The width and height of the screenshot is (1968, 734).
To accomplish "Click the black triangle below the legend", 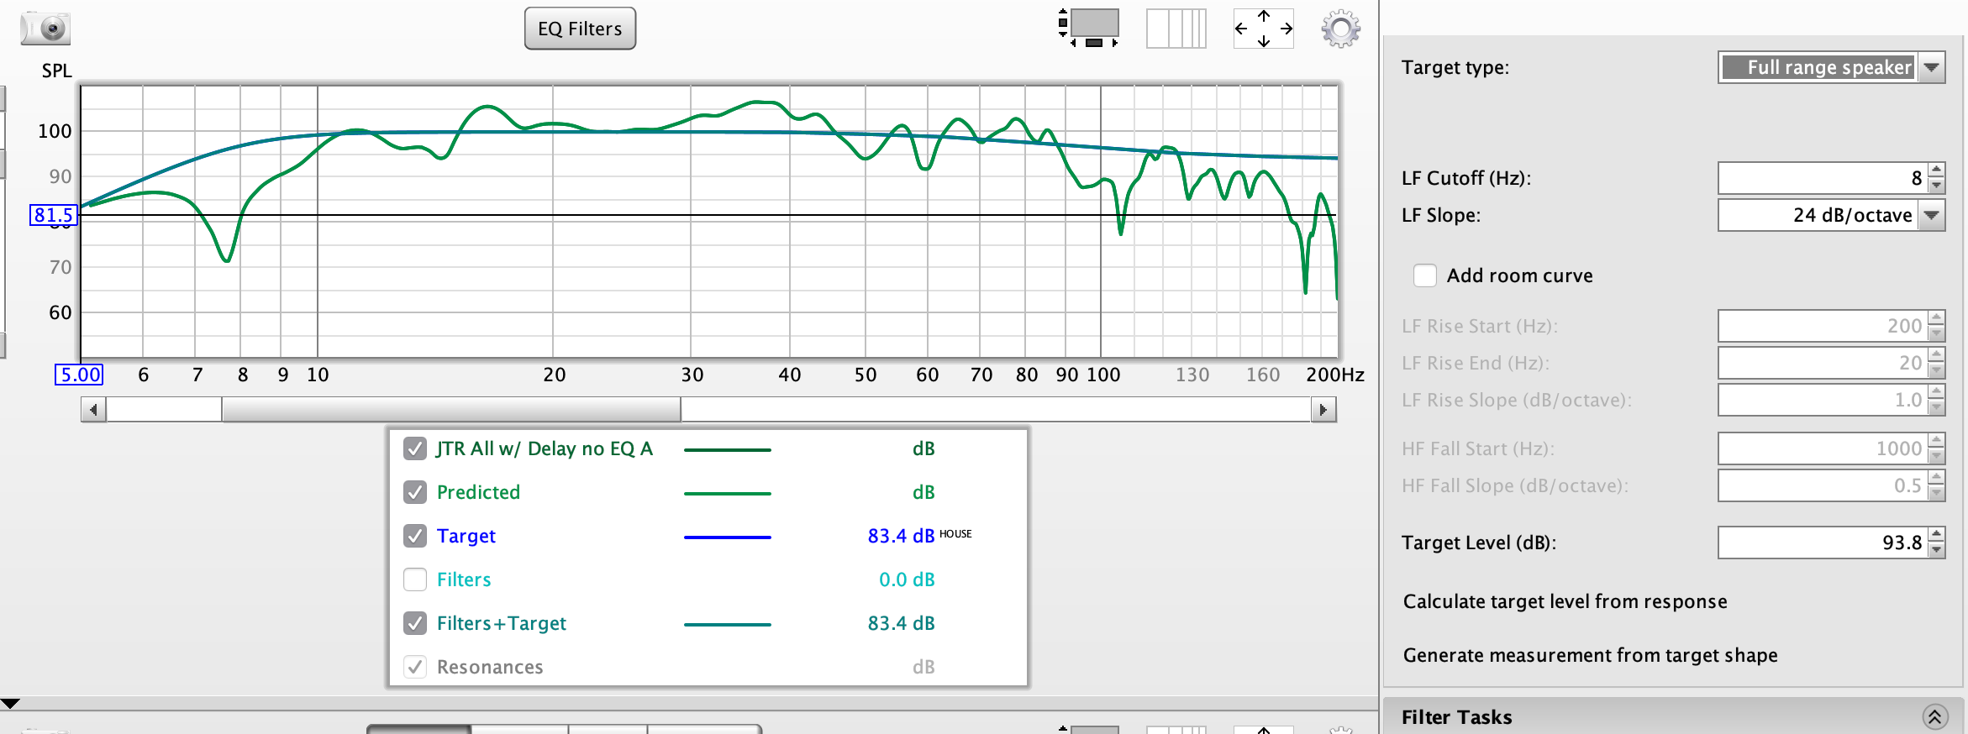I will pos(10,704).
